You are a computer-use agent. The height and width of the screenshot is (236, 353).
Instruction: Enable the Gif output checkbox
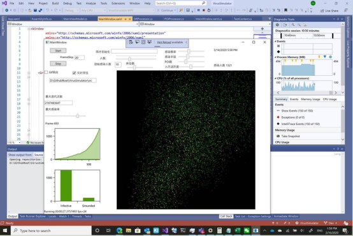[x=46, y=72]
